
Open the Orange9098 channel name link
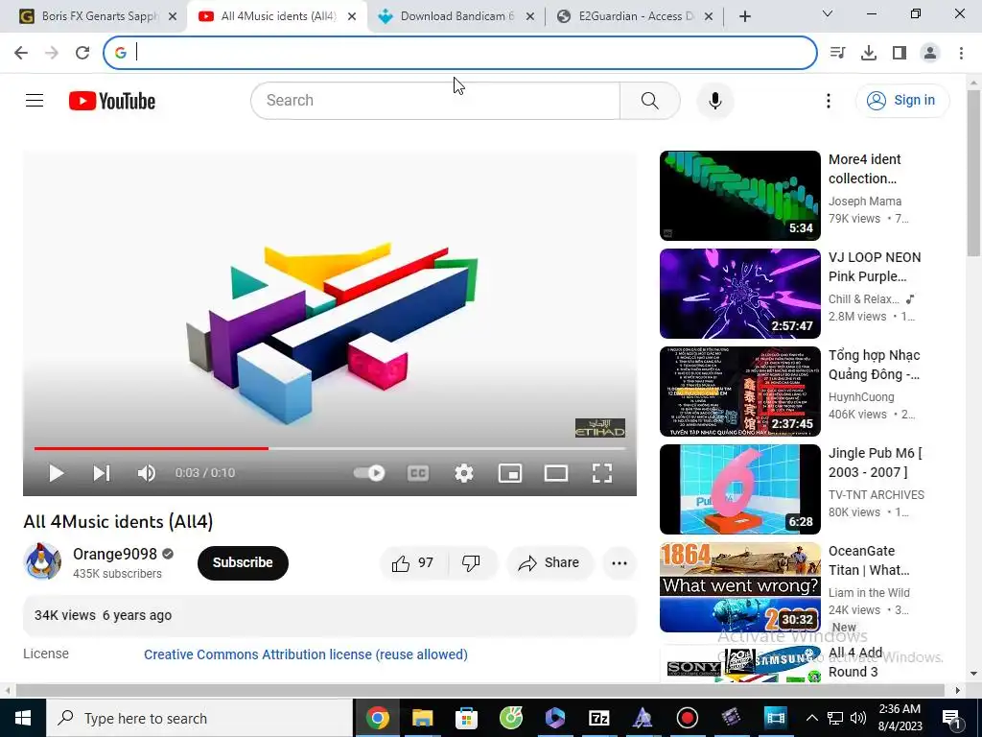tap(115, 554)
